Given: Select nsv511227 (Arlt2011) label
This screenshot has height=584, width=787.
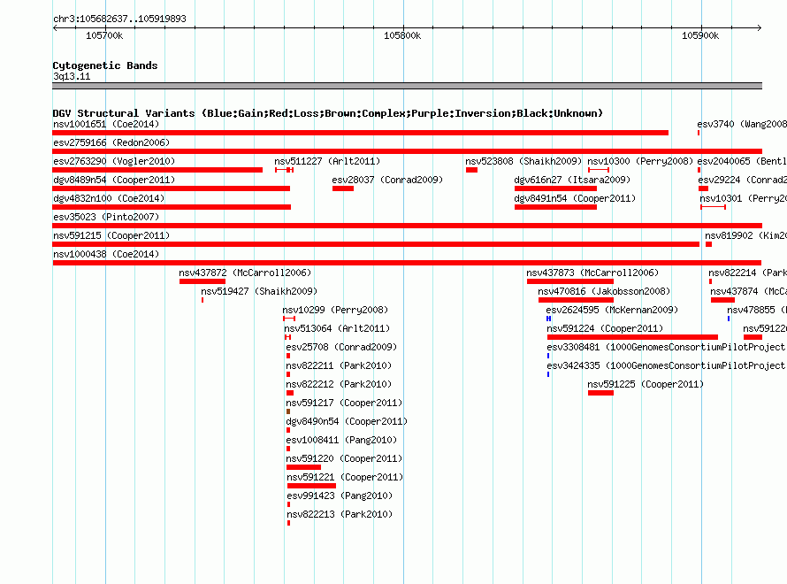Looking at the screenshot, I should 327,161.
